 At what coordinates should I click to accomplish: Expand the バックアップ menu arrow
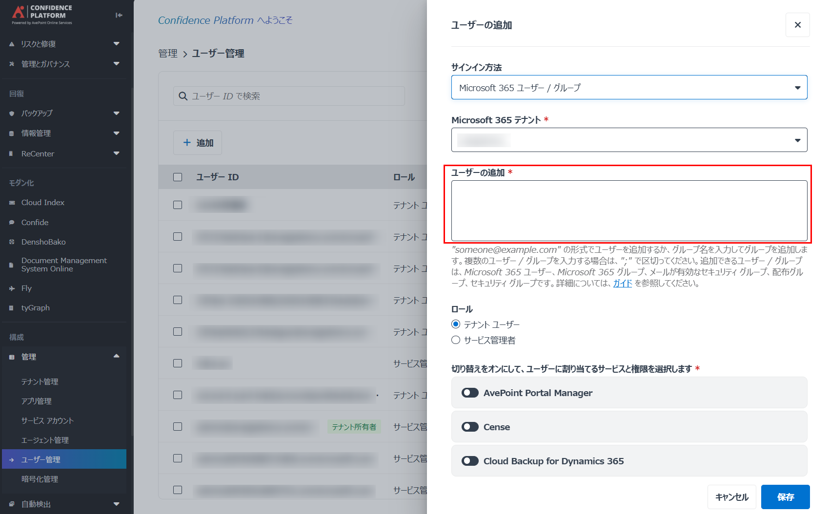tap(117, 113)
